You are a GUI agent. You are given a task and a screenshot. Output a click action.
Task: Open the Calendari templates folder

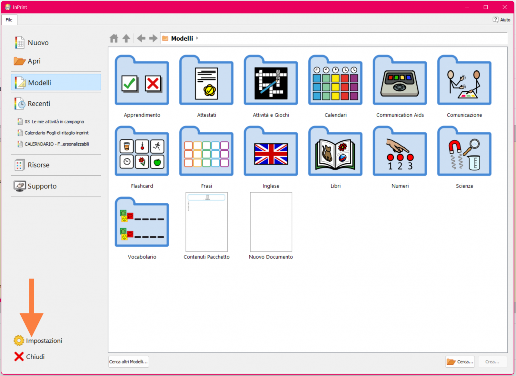coord(335,80)
